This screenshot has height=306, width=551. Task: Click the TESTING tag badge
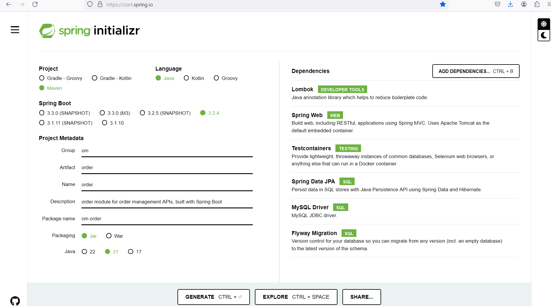[x=348, y=148]
